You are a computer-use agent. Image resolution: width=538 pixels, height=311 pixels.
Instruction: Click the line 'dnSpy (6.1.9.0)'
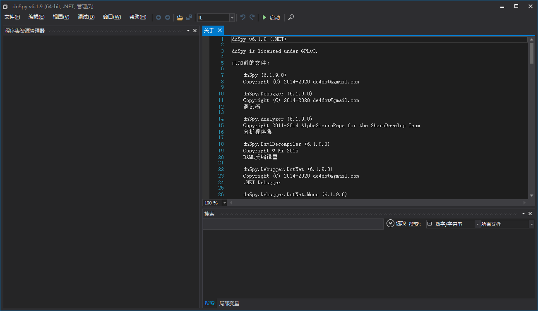coord(264,75)
